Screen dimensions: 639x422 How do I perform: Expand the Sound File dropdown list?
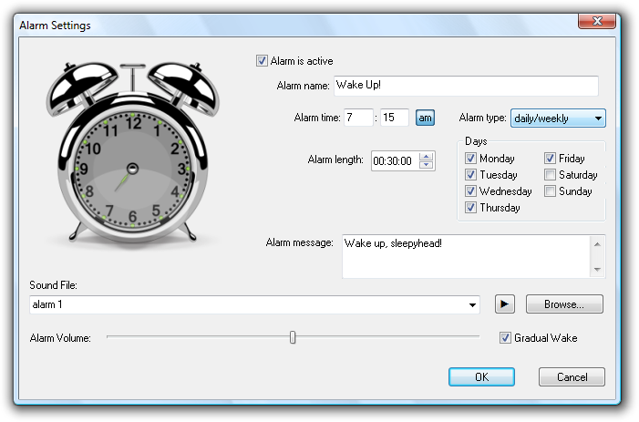[472, 304]
